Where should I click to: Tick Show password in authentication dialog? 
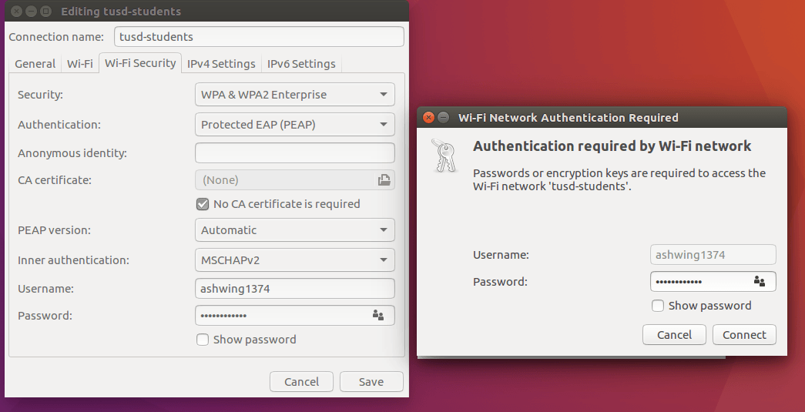pyautogui.click(x=658, y=306)
